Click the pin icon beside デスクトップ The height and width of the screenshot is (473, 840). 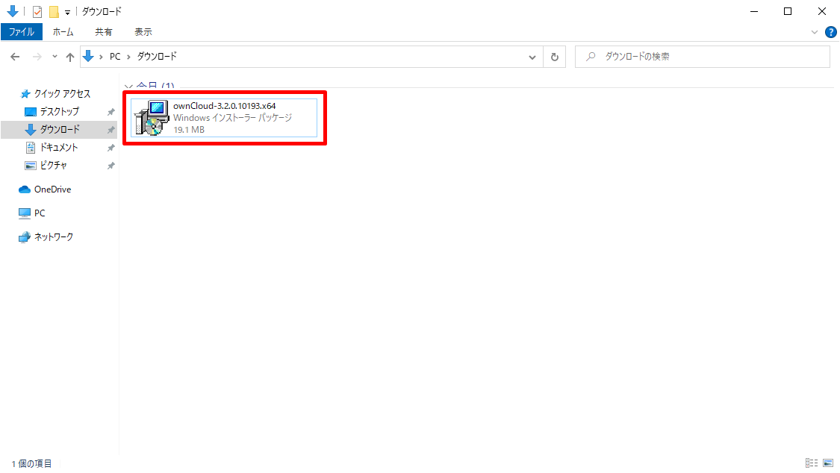tap(111, 112)
